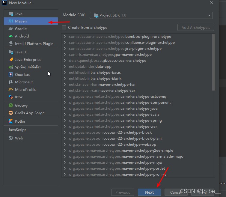This screenshot has width=226, height=197.
Task: Expand camel-archetype-activemq node
Action: 65,97
